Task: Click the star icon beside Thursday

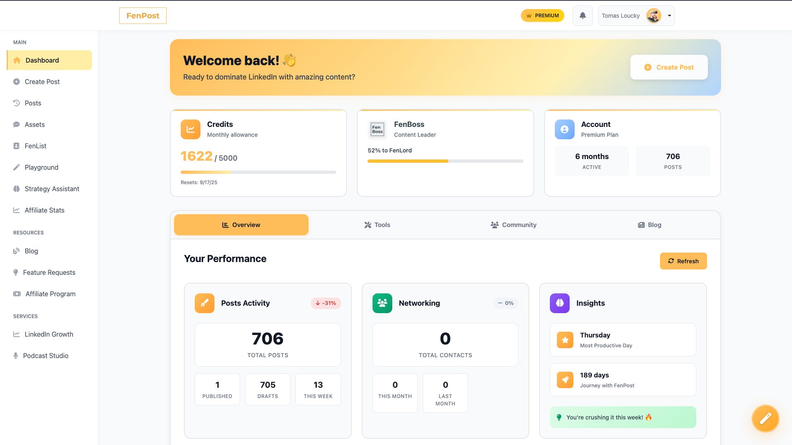Action: [565, 340]
